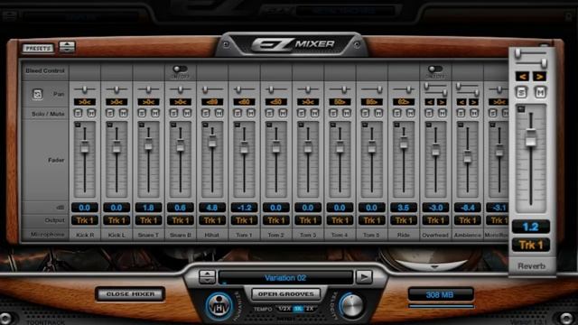This screenshot has height=325, width=578.
Task: Open Reverb strip Trk 1 output selector
Action: click(531, 245)
